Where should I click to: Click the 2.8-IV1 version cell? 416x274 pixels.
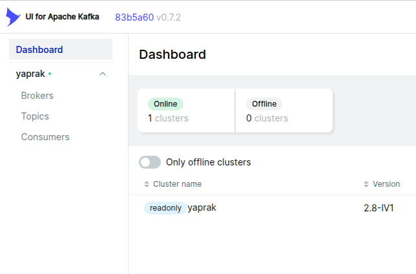click(379, 208)
